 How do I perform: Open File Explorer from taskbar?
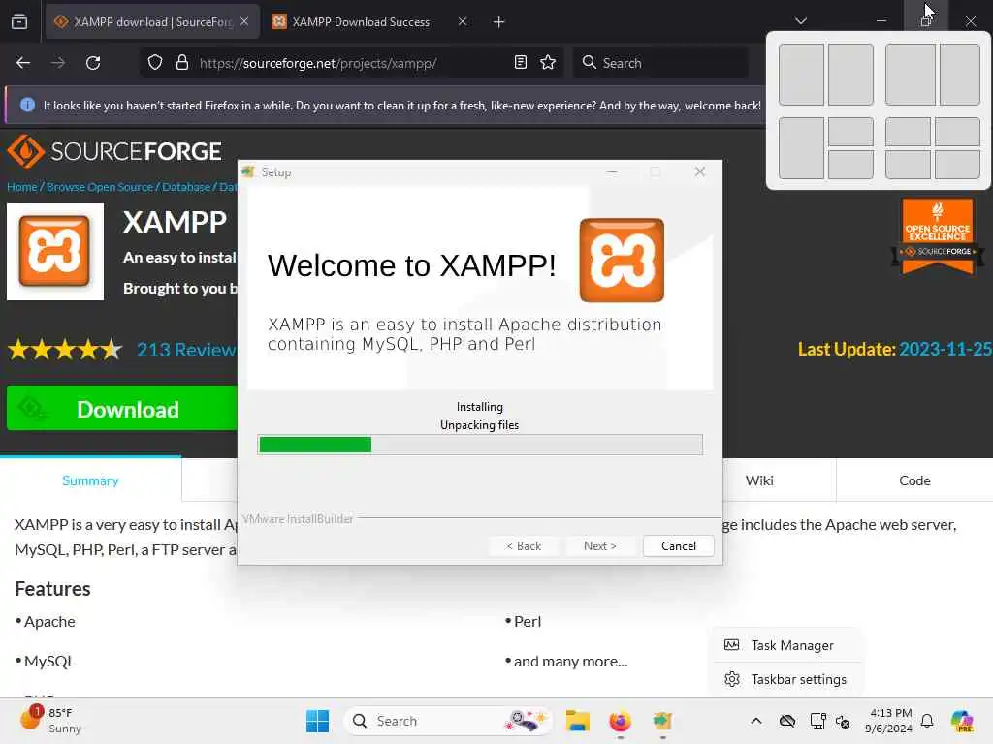coord(578,721)
